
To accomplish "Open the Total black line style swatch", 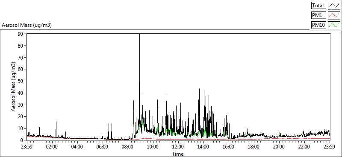I will click(334, 6).
